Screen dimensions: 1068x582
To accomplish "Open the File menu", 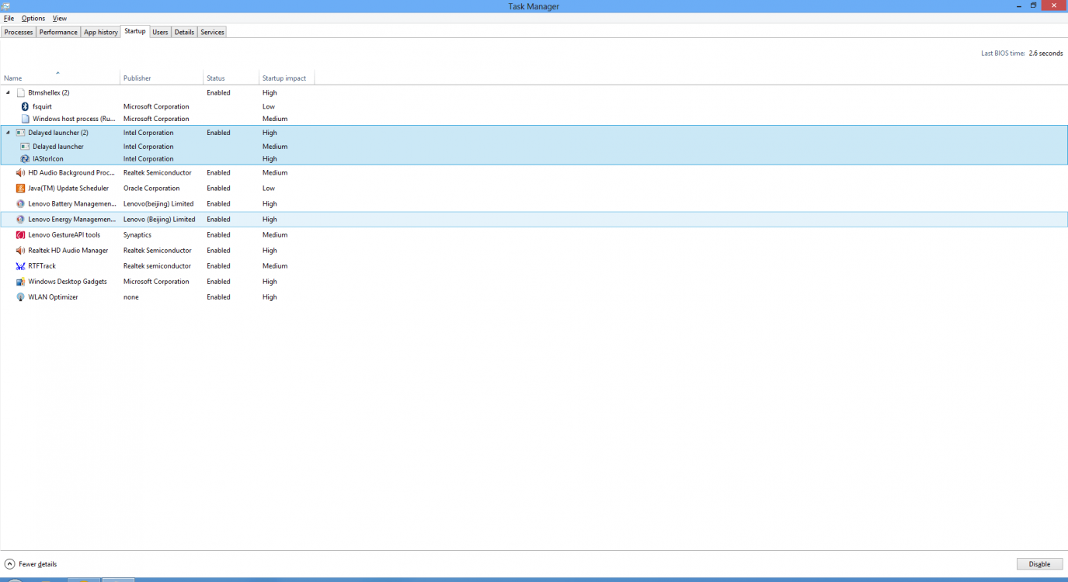I will pos(9,18).
